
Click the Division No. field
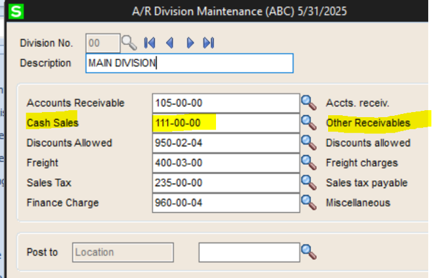[x=103, y=43]
